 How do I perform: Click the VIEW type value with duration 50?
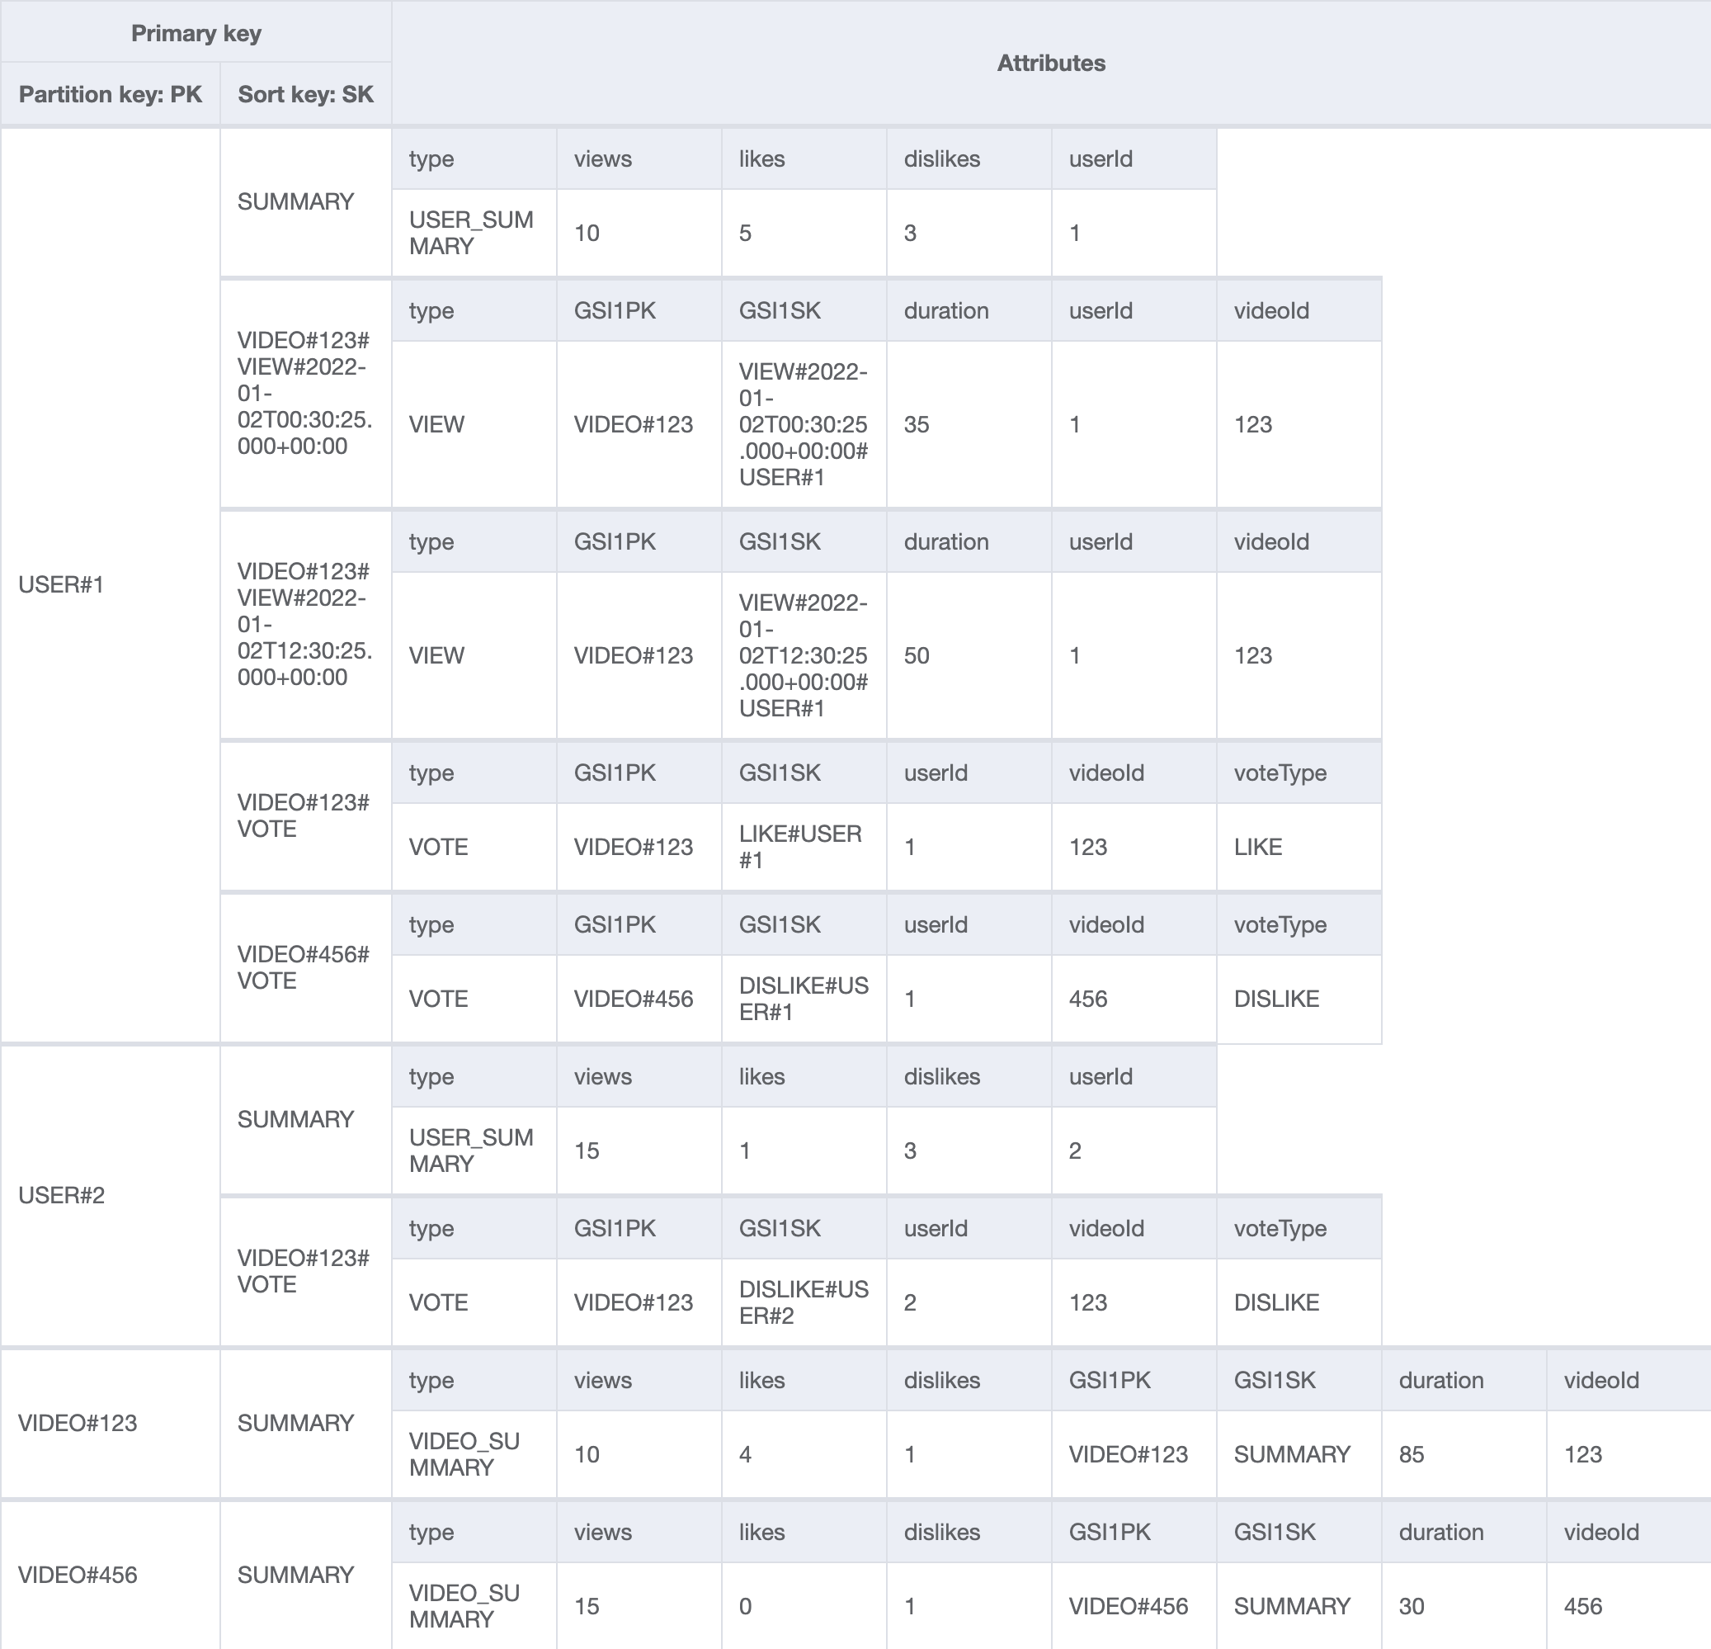tap(474, 656)
